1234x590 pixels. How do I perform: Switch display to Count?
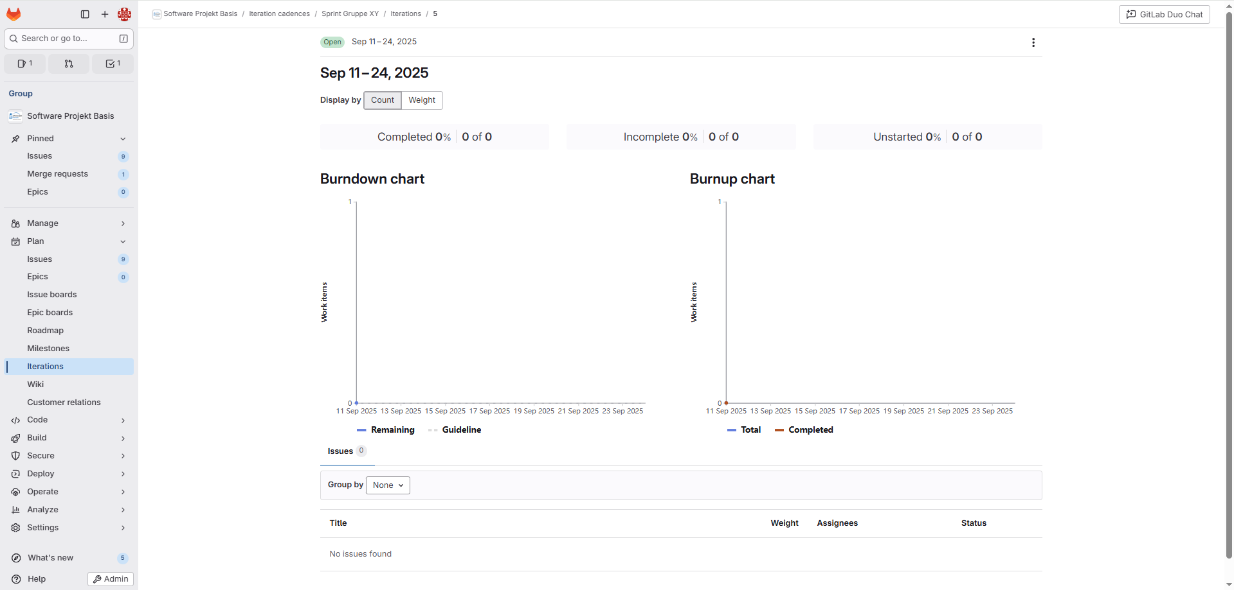[x=383, y=100]
